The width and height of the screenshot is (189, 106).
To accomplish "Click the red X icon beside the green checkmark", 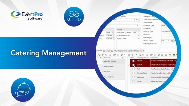I will coord(143,55).
